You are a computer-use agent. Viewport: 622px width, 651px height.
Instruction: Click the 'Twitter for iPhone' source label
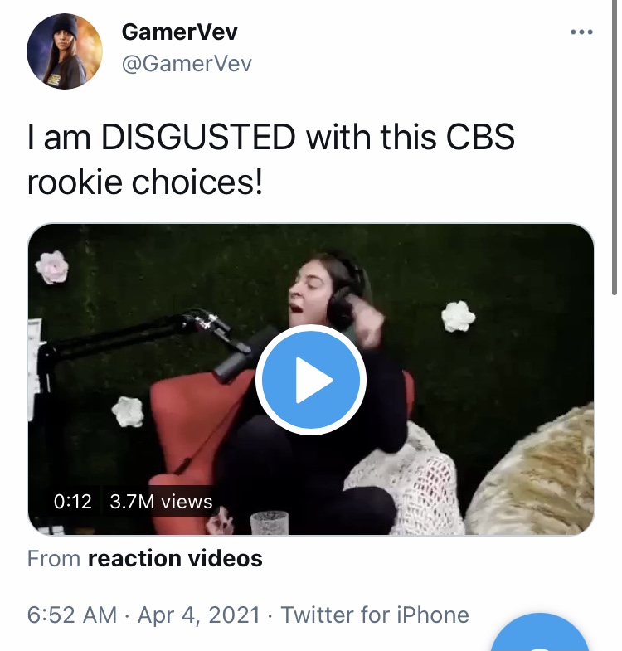(x=375, y=615)
